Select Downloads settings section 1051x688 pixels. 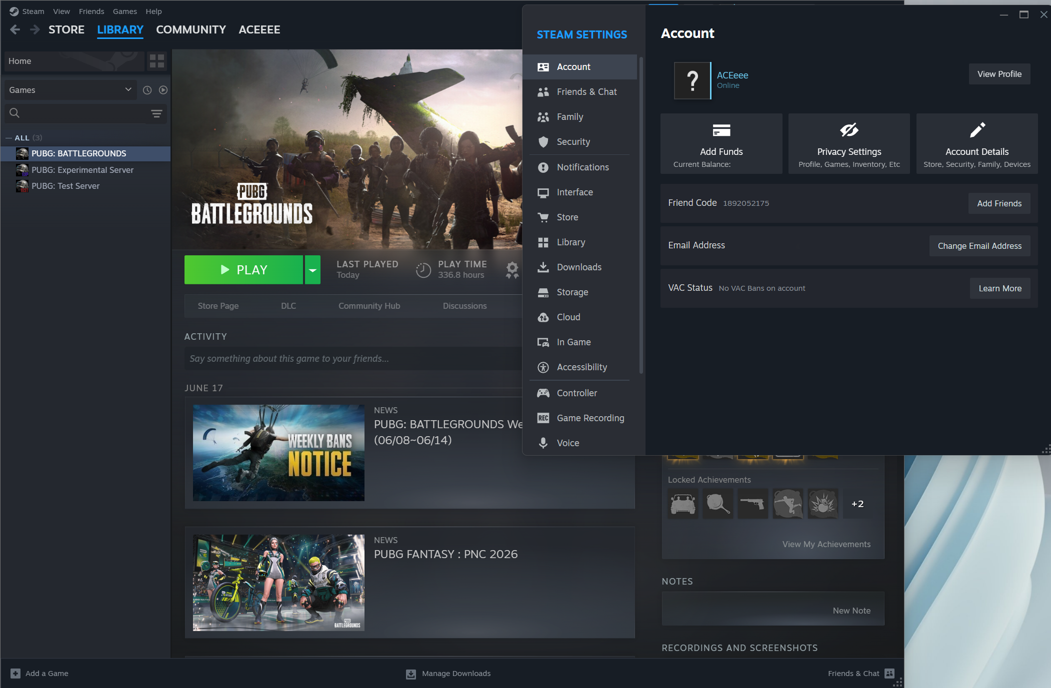click(x=580, y=267)
